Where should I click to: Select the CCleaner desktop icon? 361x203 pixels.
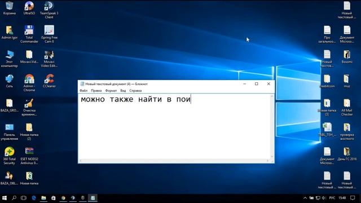pos(49,81)
